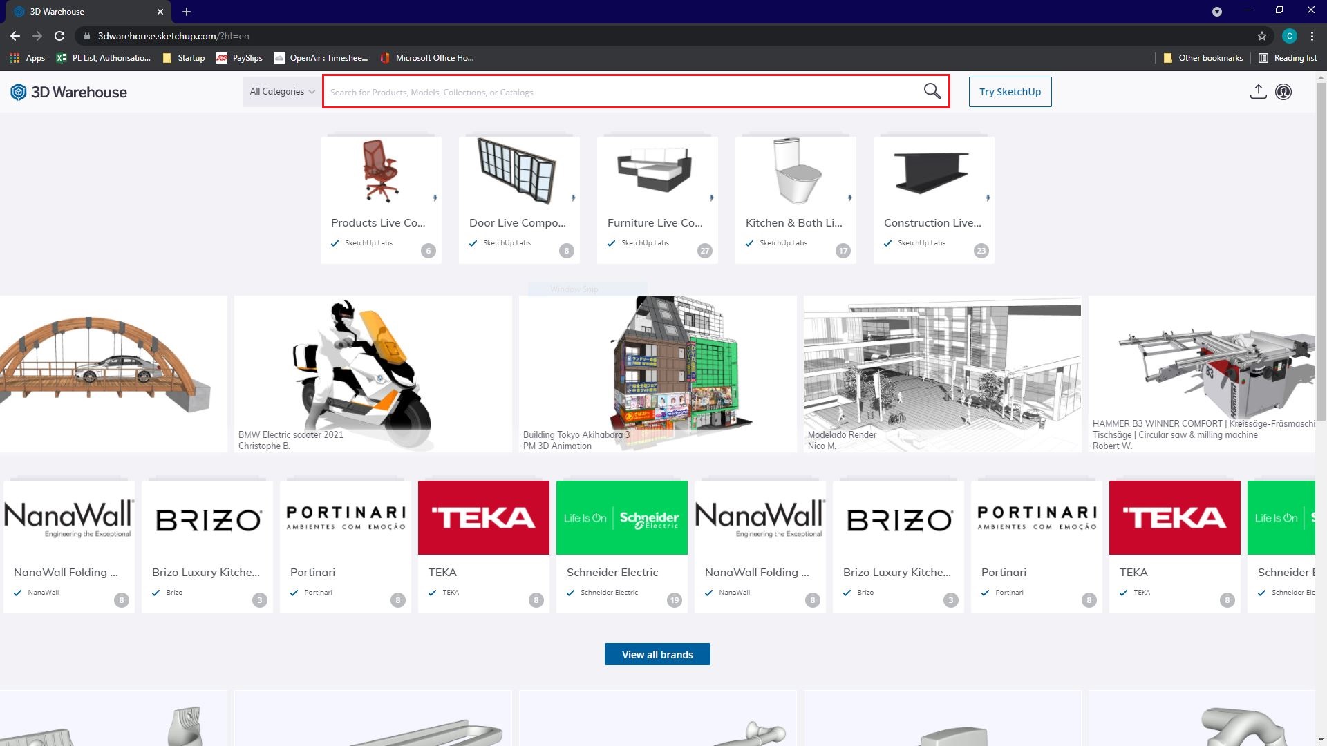Click the 19 count badge on Schneider Electric
This screenshot has height=746, width=1327.
(674, 600)
